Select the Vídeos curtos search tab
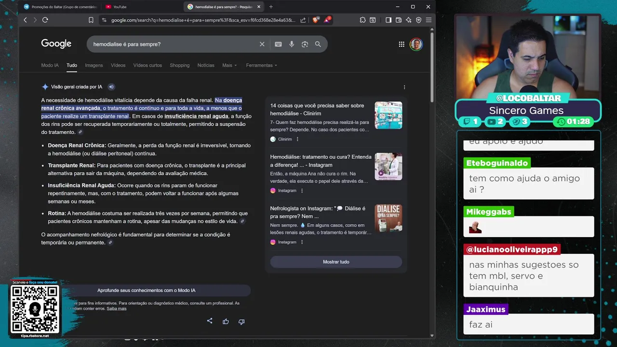 pyautogui.click(x=148, y=65)
